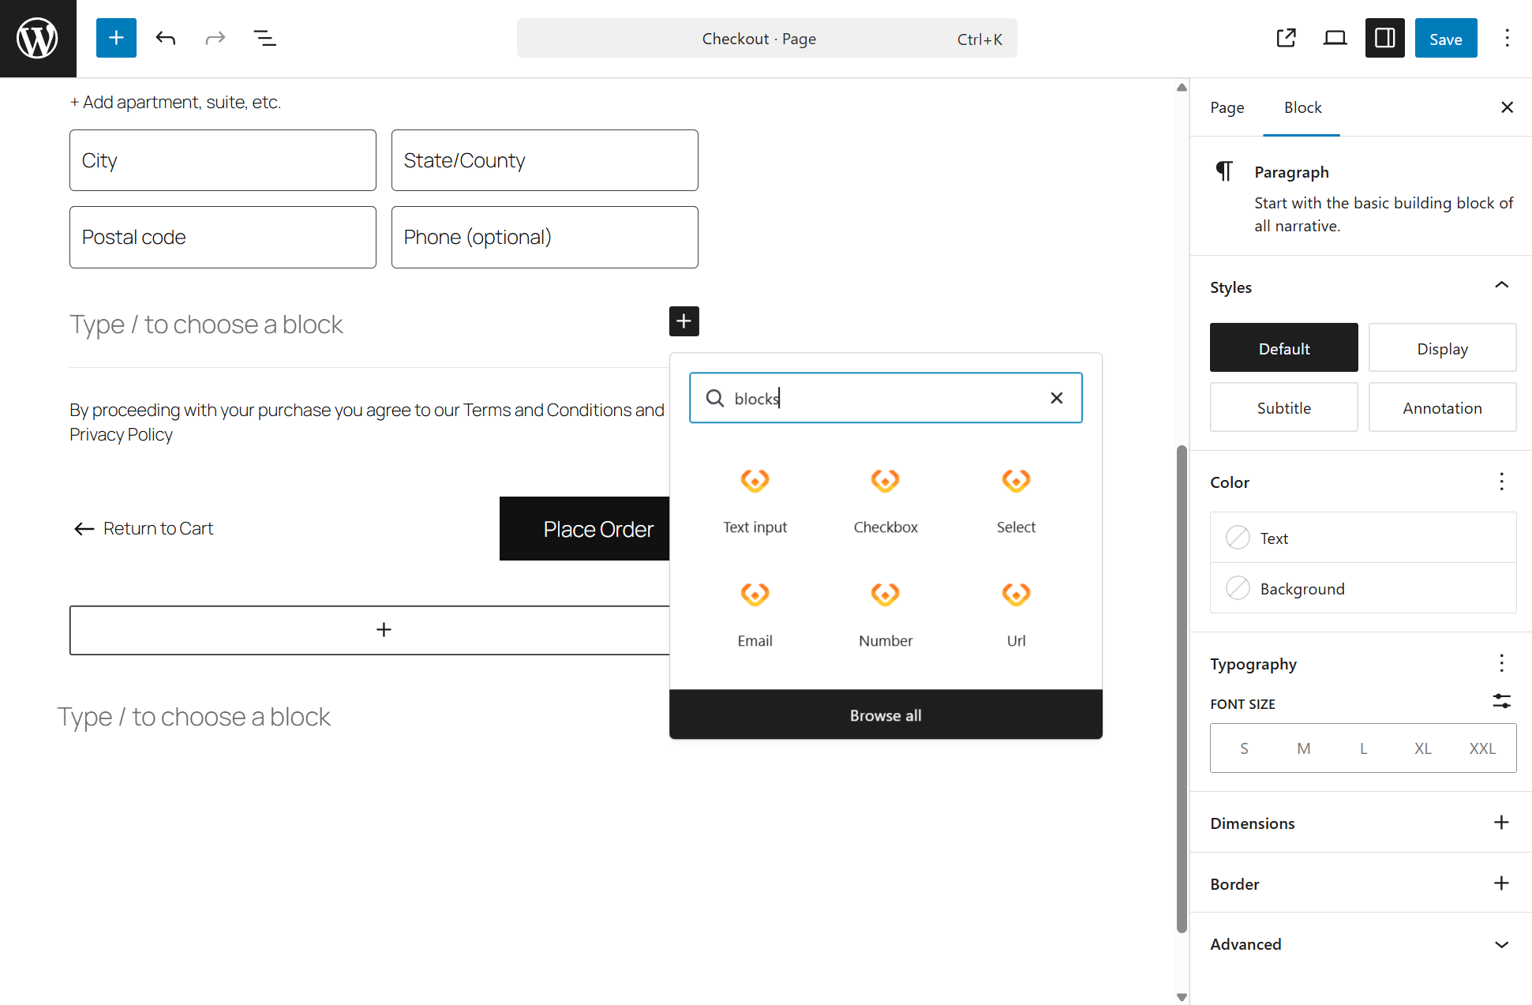The image size is (1532, 1005).
Task: Open the Background color swatch
Action: coord(1238,588)
